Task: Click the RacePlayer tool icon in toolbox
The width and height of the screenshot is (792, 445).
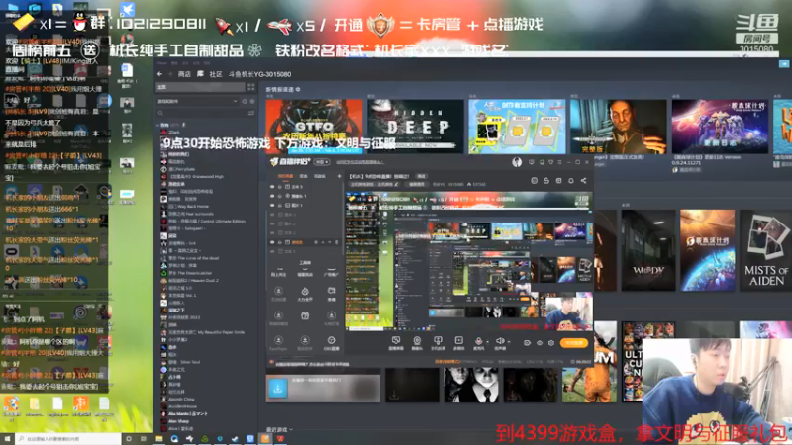Action: (278, 342)
